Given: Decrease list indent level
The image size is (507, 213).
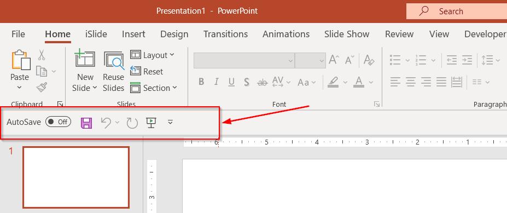Looking at the screenshot, I should (451, 60).
